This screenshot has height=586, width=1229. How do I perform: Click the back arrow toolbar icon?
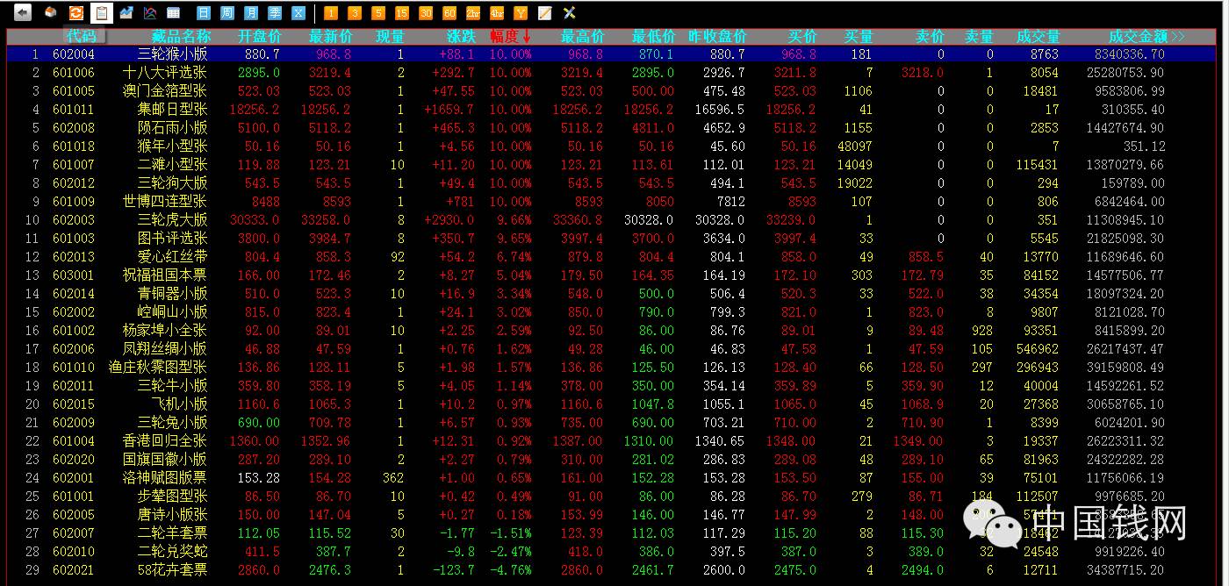click(22, 12)
